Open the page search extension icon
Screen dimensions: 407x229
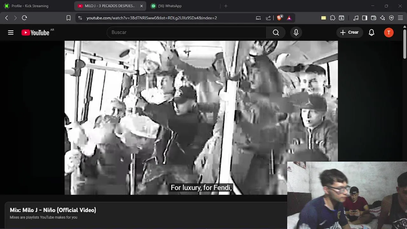(x=341, y=18)
